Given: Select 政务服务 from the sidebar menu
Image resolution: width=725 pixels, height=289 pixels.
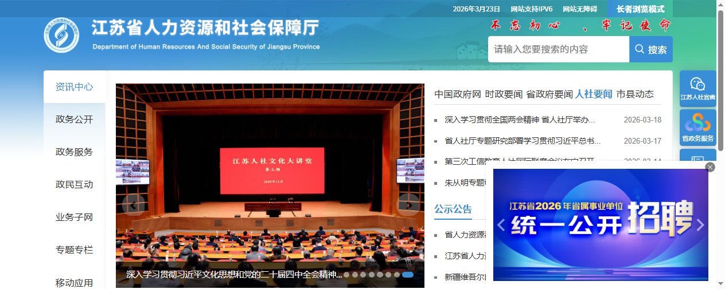Looking at the screenshot, I should pyautogui.click(x=74, y=152).
